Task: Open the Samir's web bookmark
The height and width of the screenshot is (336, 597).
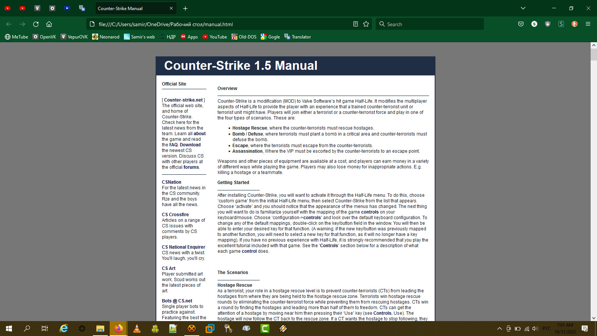Action: (139, 37)
